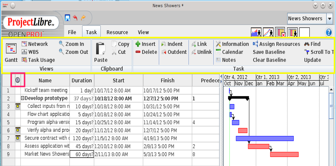Open the task Calendar
This screenshot has height=166, width=336.
tap(230, 52)
